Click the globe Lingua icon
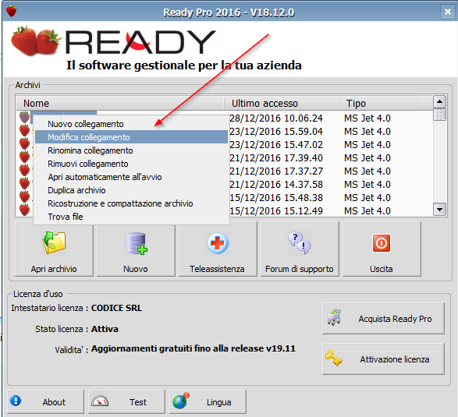 (180, 401)
